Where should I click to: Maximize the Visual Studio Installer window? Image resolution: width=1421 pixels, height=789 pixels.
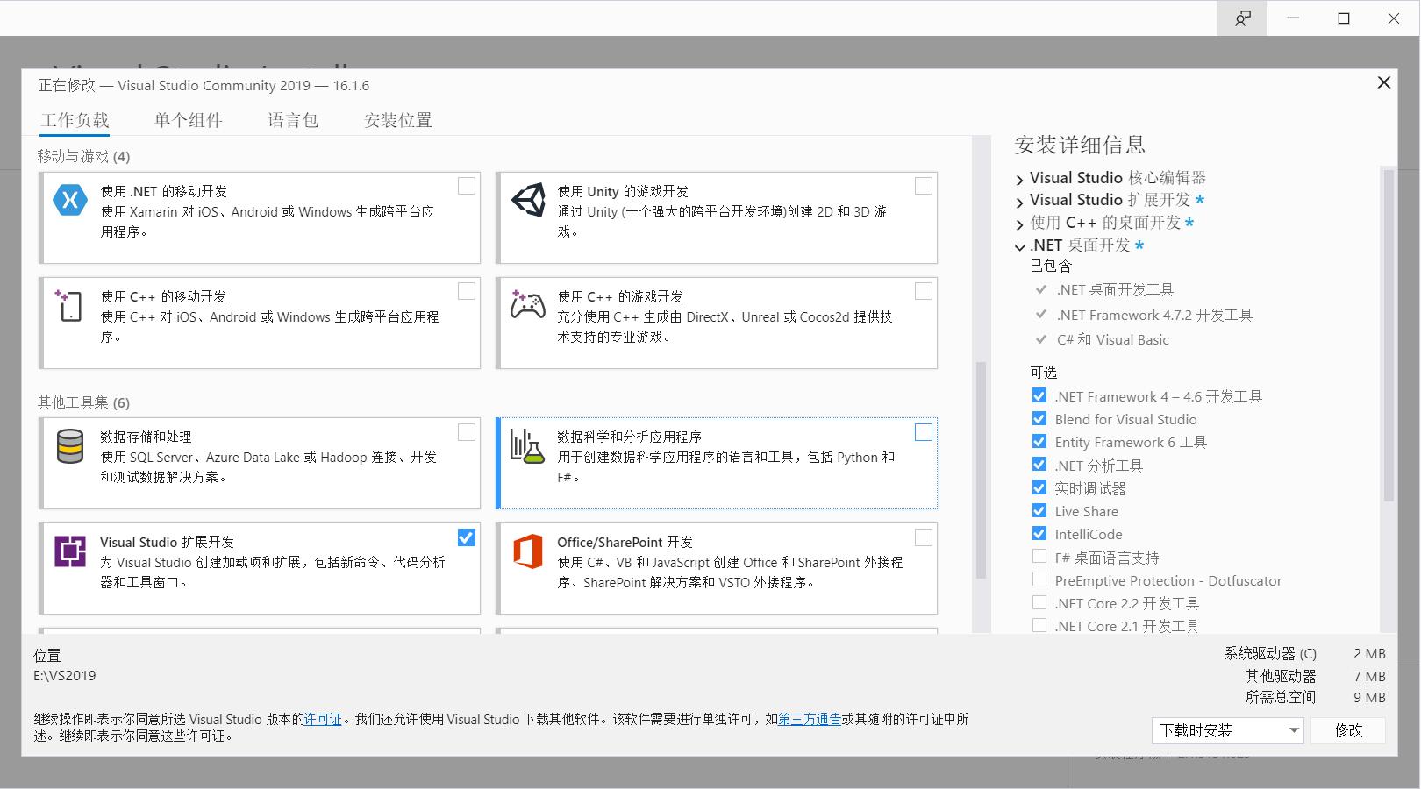tap(1344, 18)
